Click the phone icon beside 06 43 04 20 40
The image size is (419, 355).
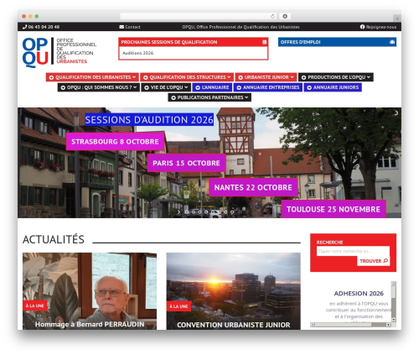click(x=24, y=27)
